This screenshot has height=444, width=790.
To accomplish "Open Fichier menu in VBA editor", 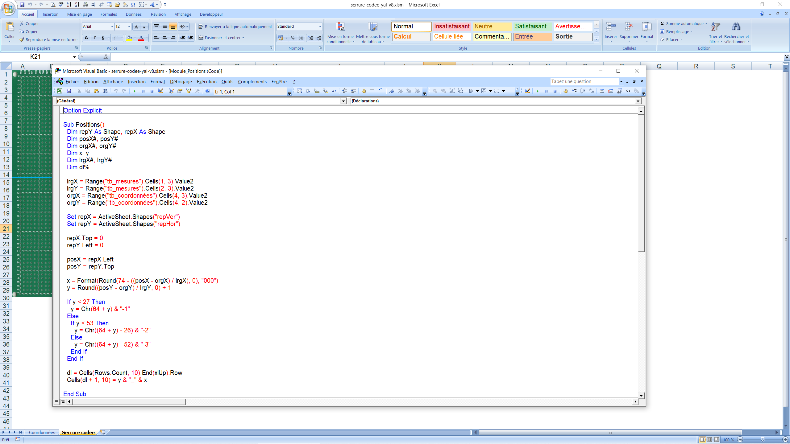I will (x=72, y=82).
